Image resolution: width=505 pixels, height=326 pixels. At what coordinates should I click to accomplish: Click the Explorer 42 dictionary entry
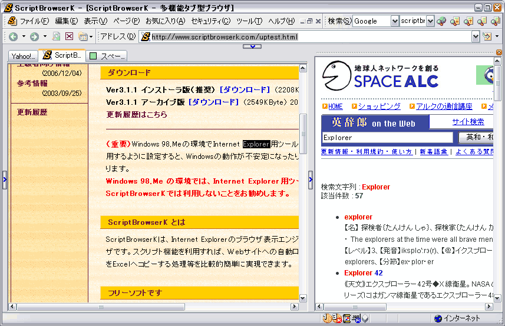click(x=364, y=273)
